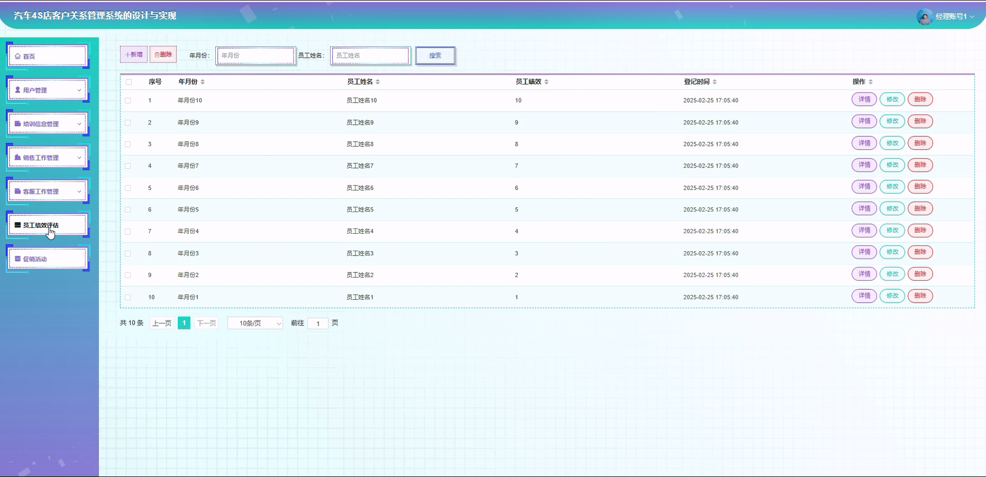View 详情 for 员工姓名5 row
This screenshot has width=986, height=477.
(x=864, y=209)
